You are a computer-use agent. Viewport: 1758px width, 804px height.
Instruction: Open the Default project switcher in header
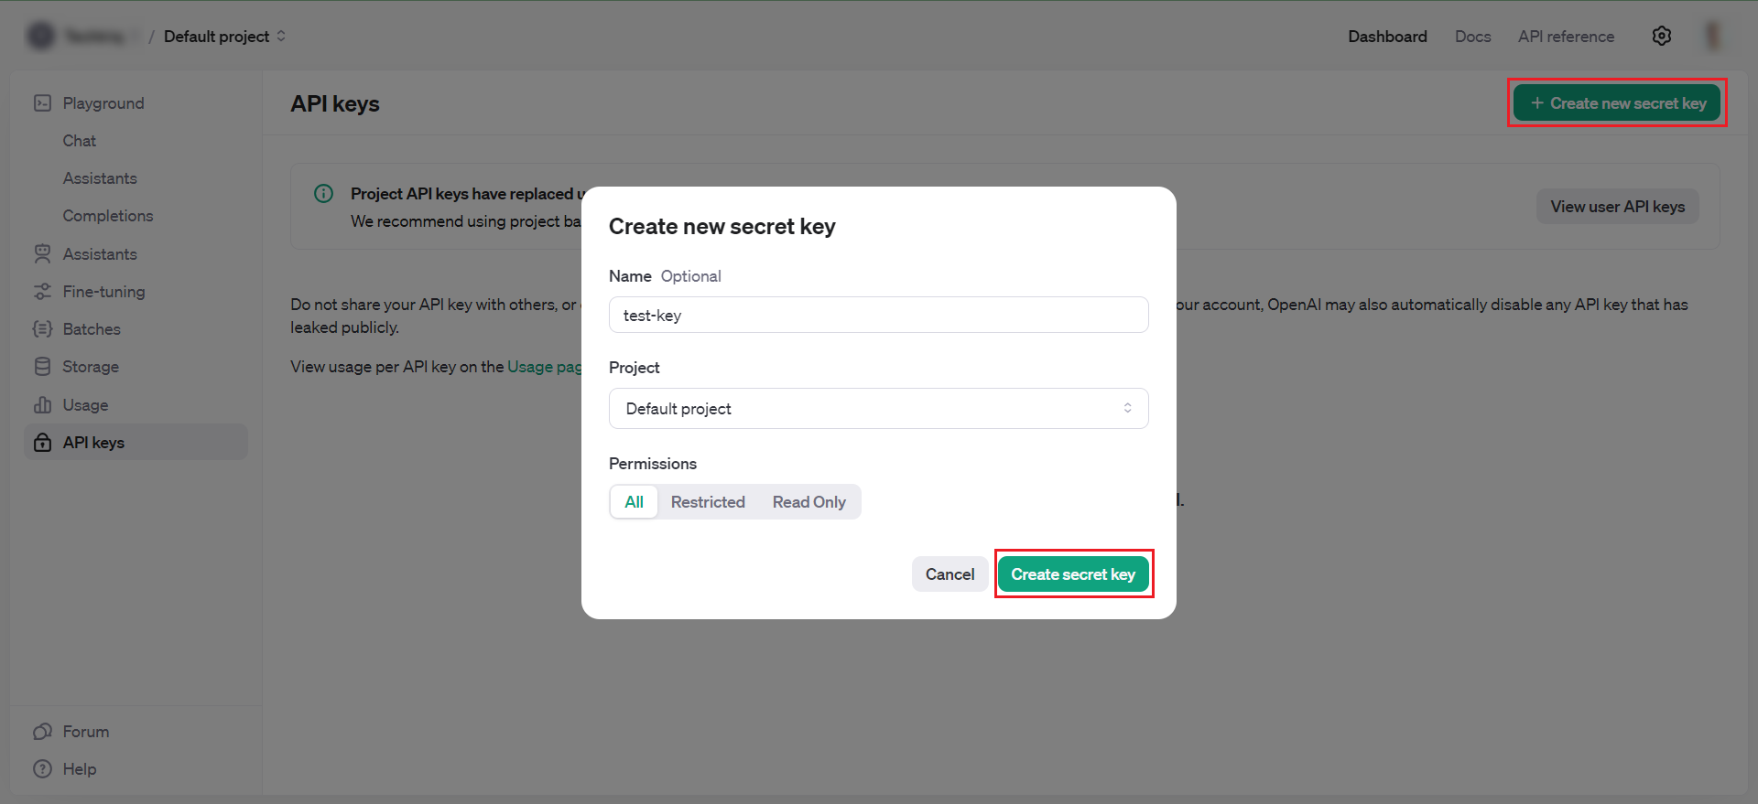(x=224, y=37)
